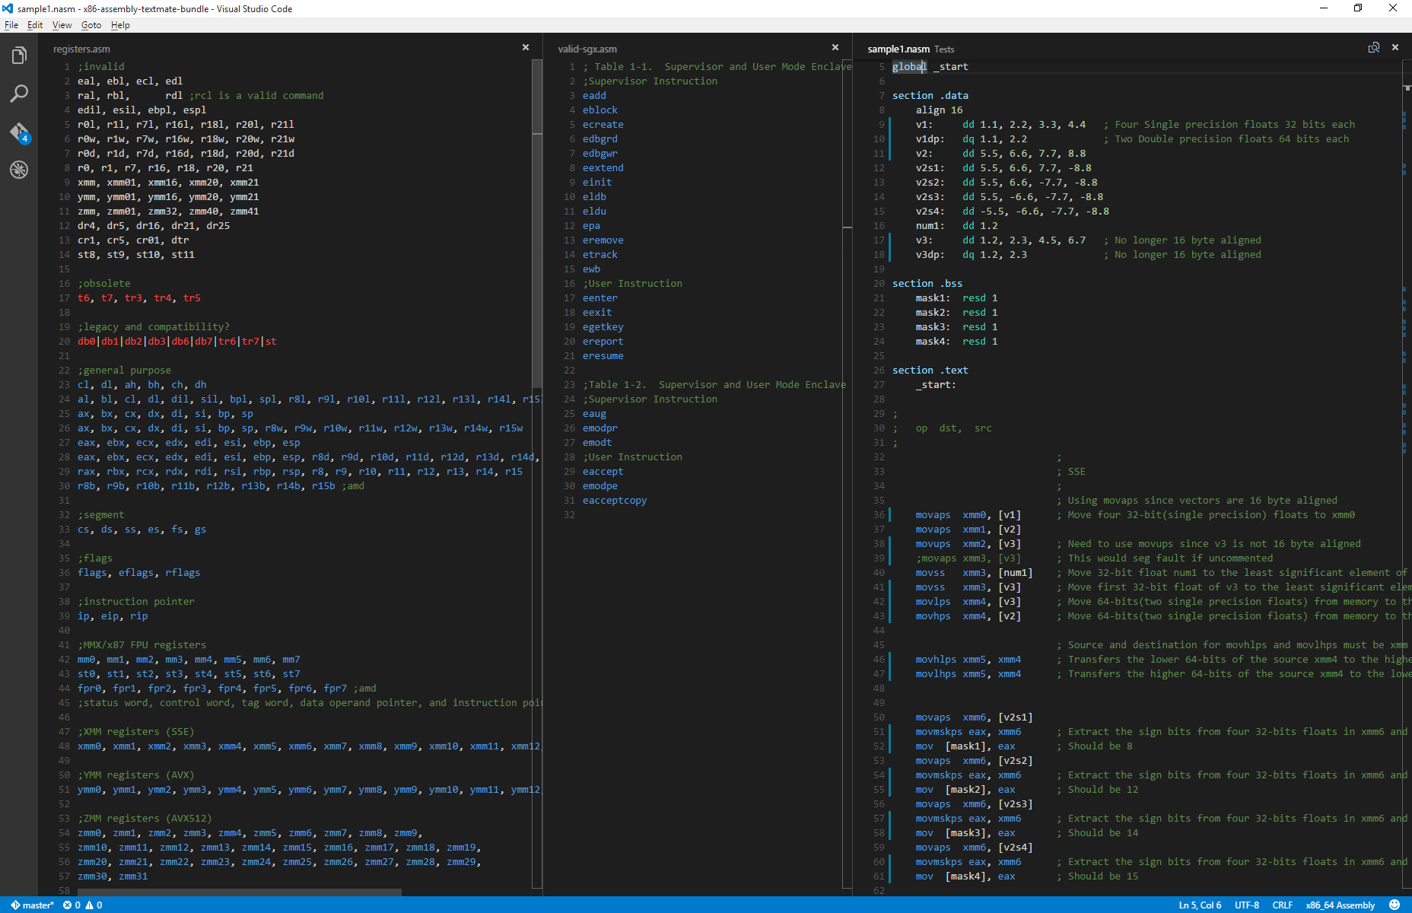Switch to the valid-sgx.asm tab
1412x913 pixels.
point(587,49)
